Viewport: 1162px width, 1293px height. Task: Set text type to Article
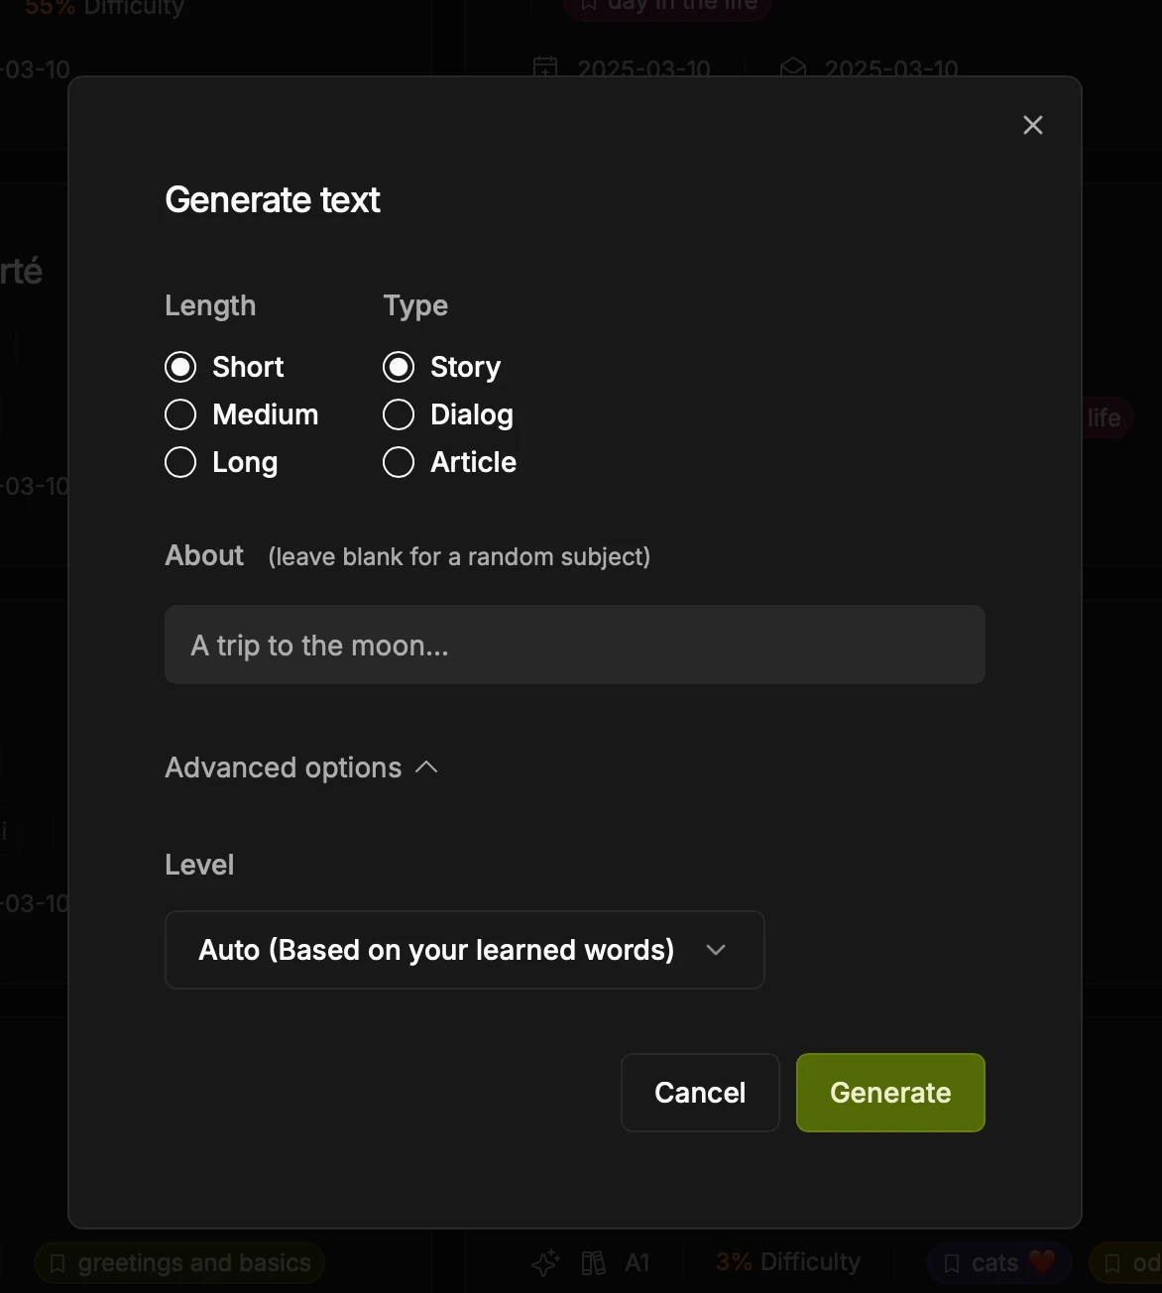(x=399, y=462)
